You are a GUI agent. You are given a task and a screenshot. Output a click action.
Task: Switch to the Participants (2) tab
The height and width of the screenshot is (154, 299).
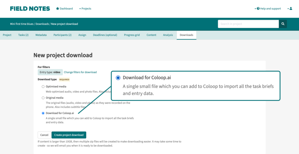tap(62, 35)
